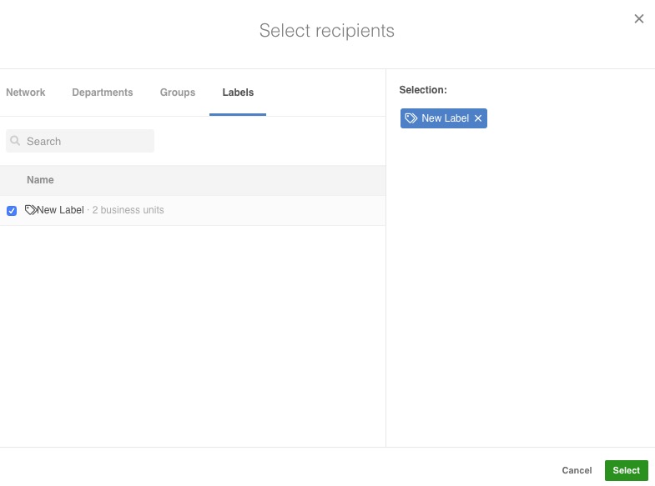
Task: Click the Search input field
Action: tap(80, 141)
